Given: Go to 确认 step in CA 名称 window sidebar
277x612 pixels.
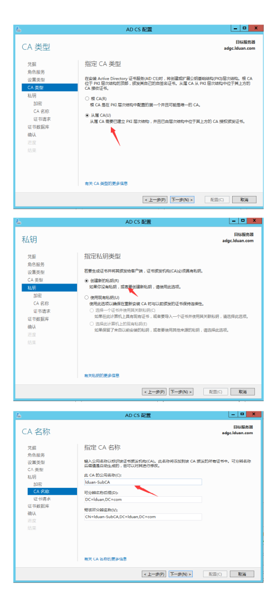Looking at the screenshot, I should pyautogui.click(x=32, y=513).
